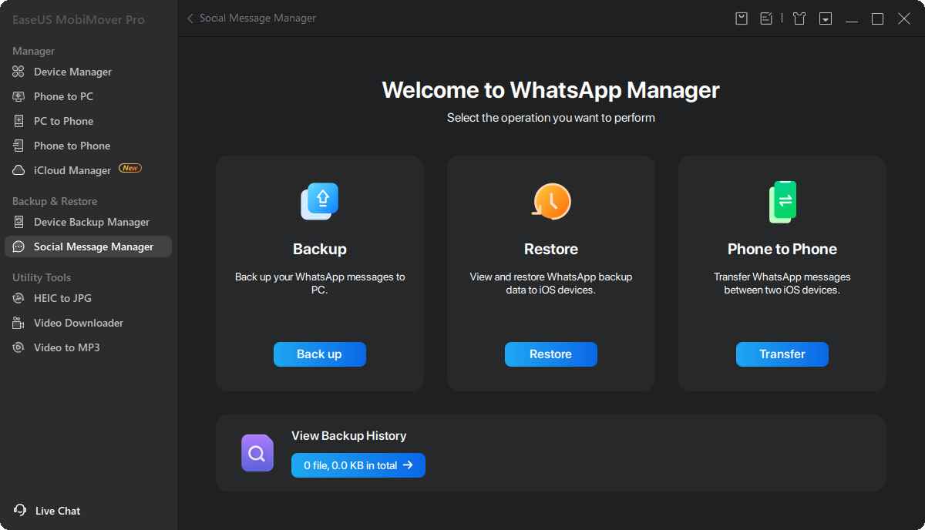Viewport: 925px width, 530px height.
Task: Open the title bar dropdown menu
Action: pos(826,18)
